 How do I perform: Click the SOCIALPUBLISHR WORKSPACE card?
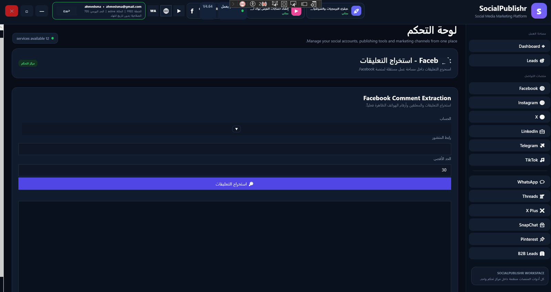[x=510, y=276]
